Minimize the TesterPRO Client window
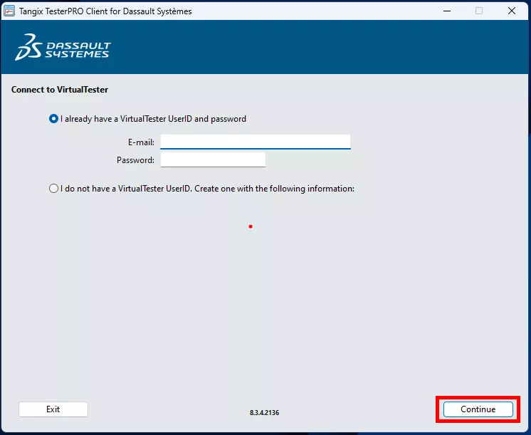531x435 pixels. tap(446, 11)
